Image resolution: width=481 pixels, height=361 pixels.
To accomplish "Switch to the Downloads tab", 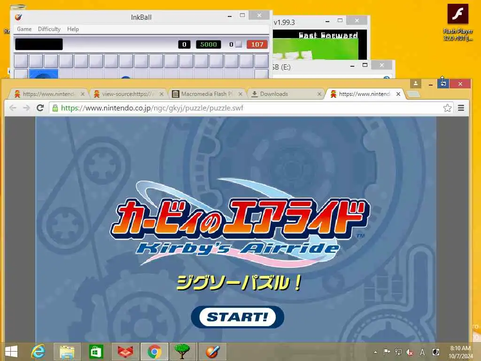I will coord(285,94).
